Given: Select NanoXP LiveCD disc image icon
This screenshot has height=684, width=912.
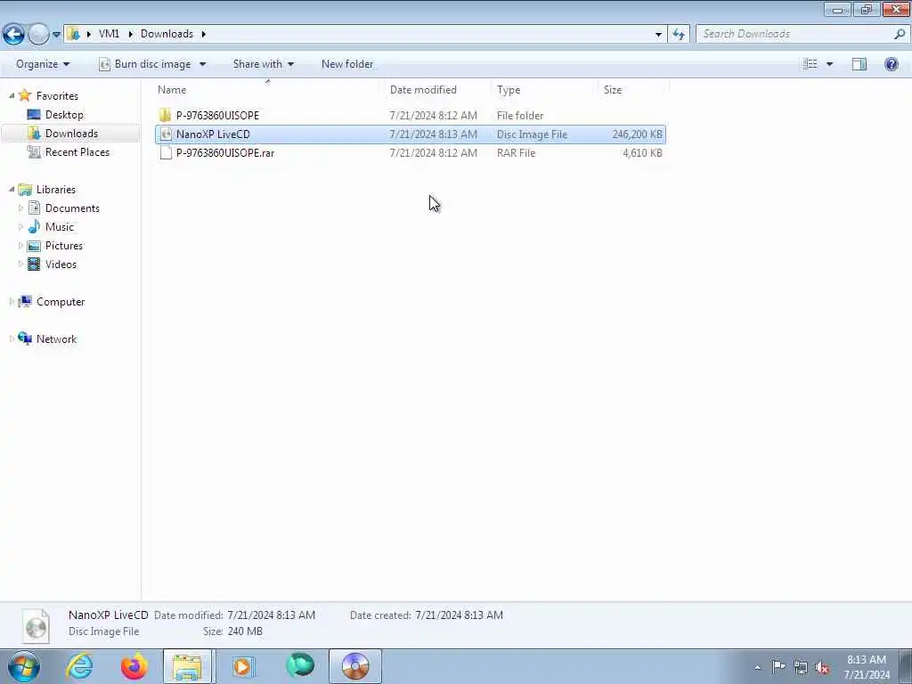Looking at the screenshot, I should click(x=166, y=134).
